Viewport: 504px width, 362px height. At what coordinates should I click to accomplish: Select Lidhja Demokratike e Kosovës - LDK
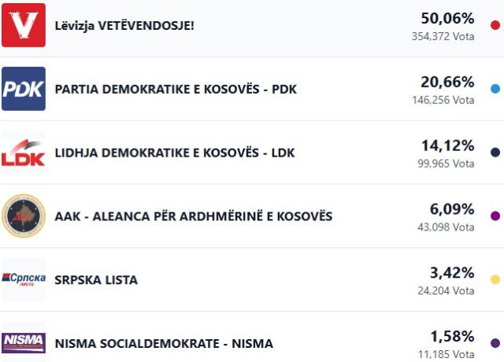tap(175, 153)
